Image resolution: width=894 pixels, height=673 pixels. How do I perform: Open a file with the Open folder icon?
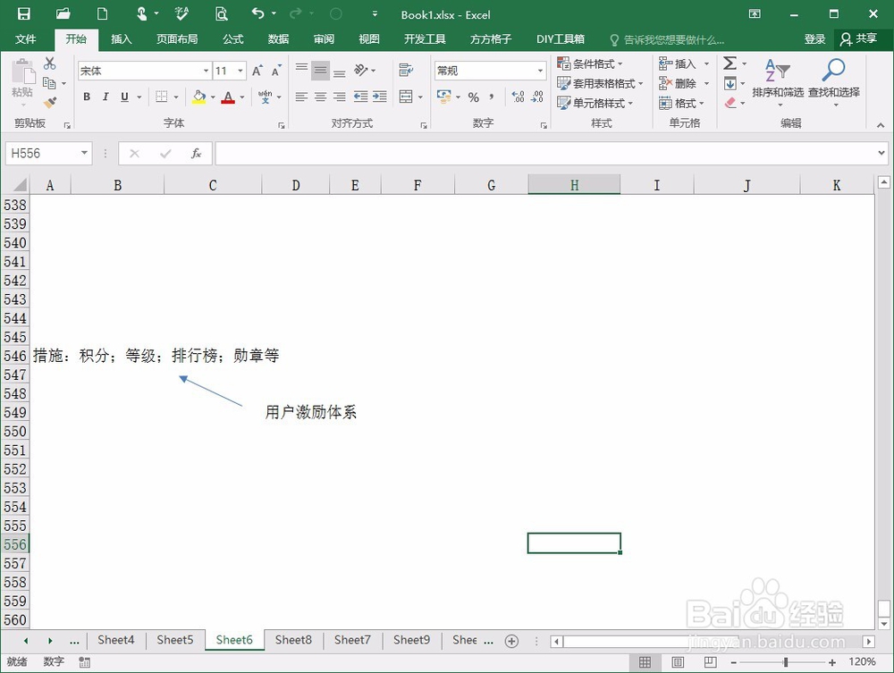(x=63, y=13)
